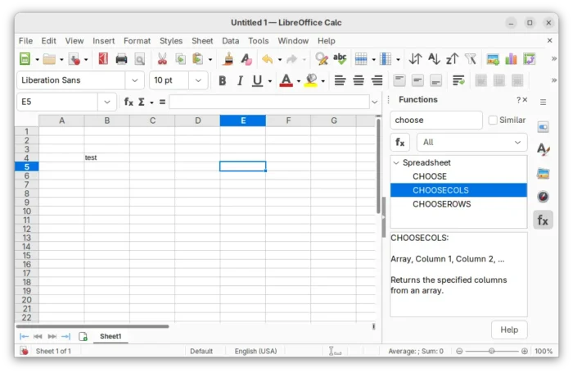Select CHOOSEROWS in the function list
Screen dimensions: 573x373
(x=441, y=204)
